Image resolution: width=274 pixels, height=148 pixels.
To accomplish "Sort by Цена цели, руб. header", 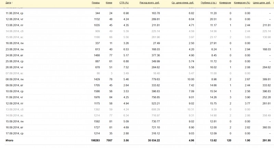I will pos(262,3).
